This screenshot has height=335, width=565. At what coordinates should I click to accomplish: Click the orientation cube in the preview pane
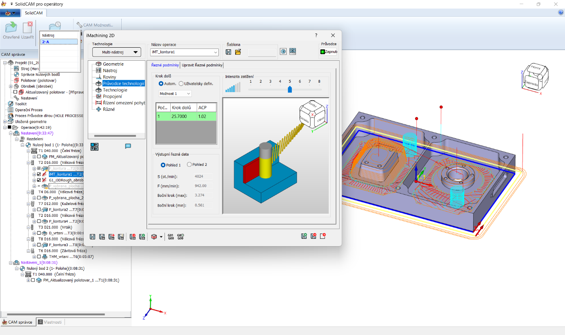(313, 114)
